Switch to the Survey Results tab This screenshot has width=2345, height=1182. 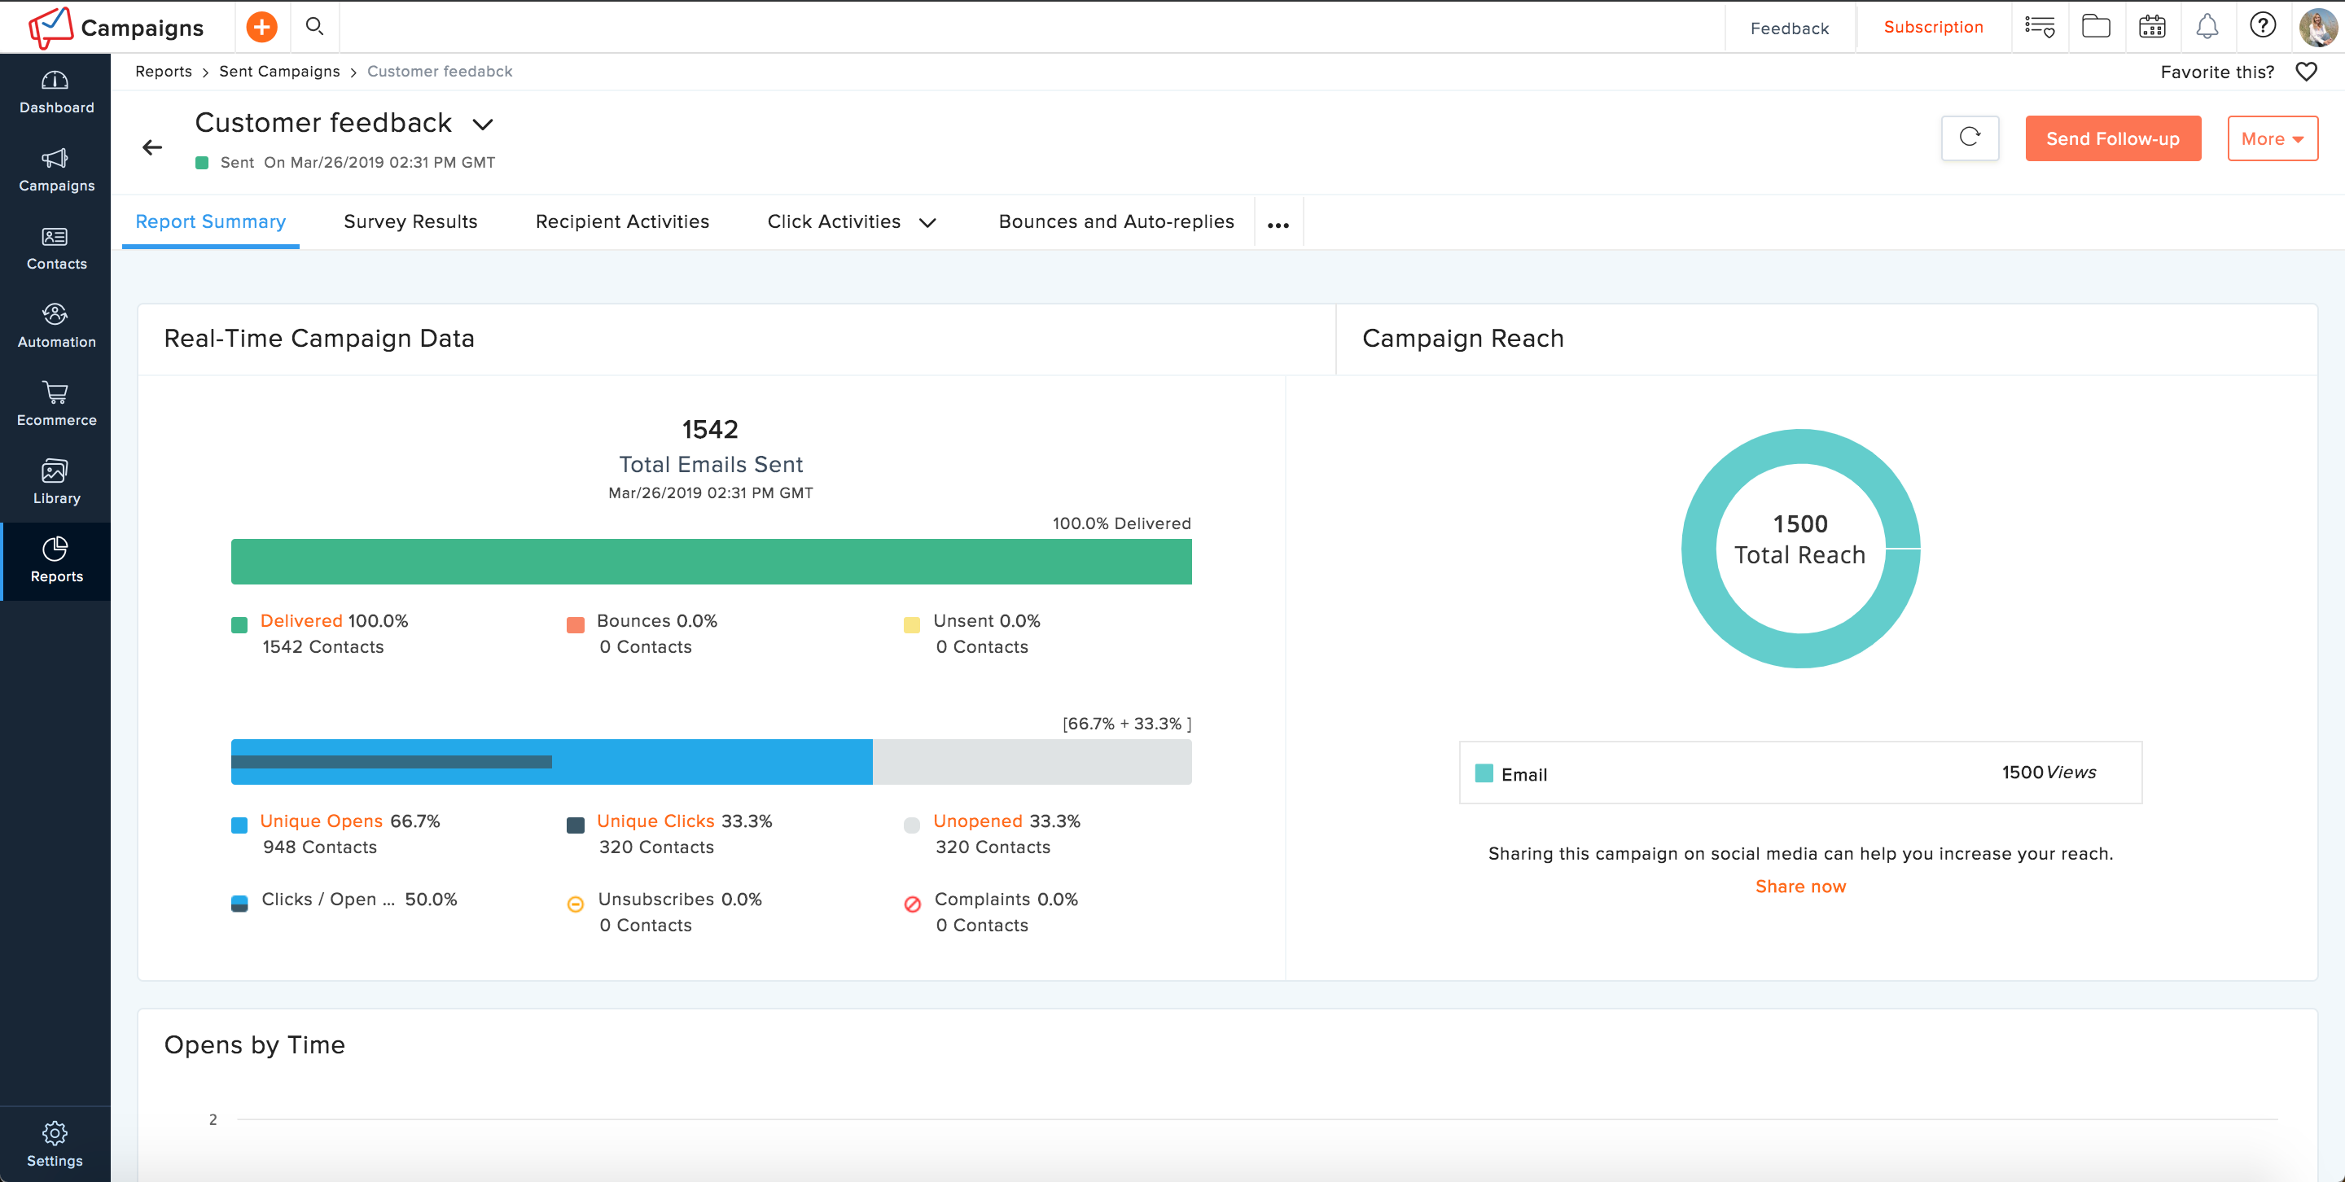(x=410, y=222)
